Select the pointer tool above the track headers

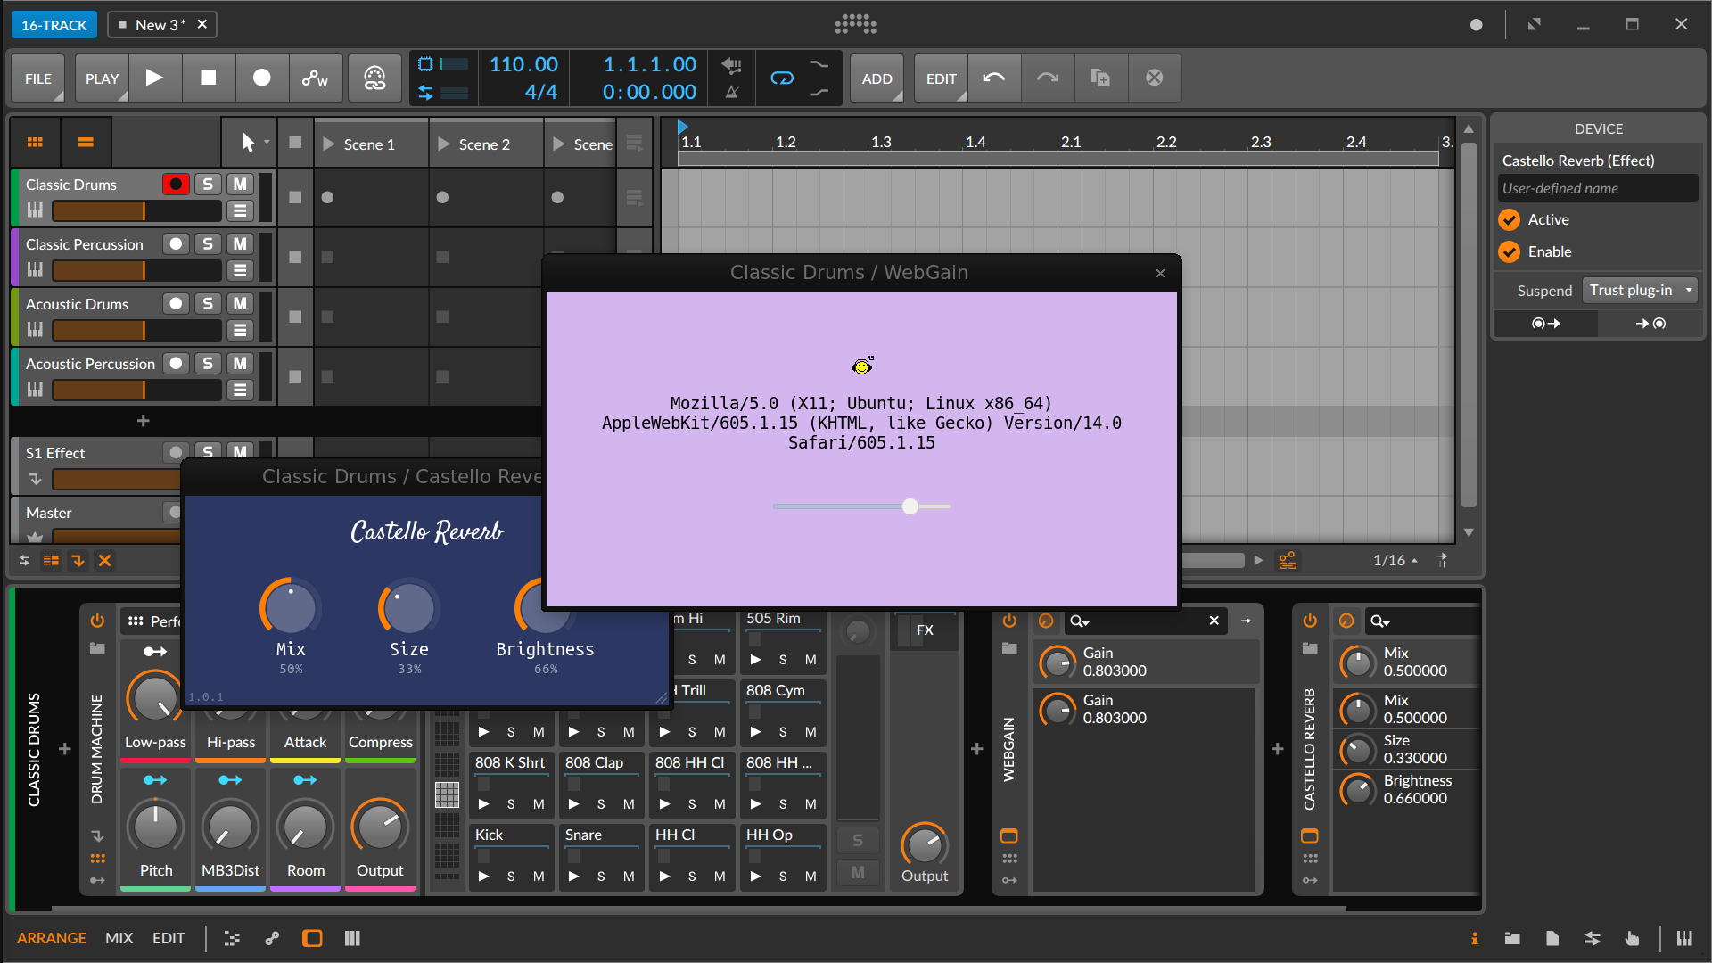click(x=246, y=142)
